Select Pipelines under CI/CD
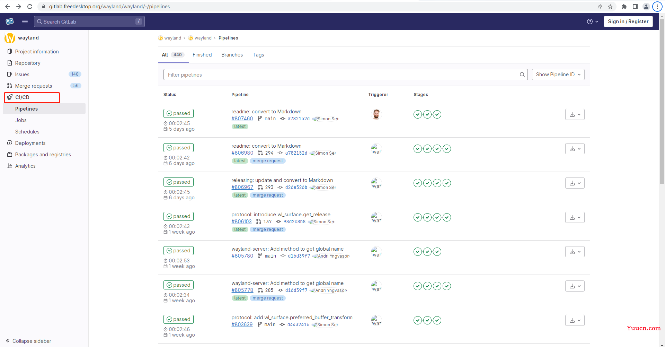This screenshot has width=665, height=347. click(44, 109)
